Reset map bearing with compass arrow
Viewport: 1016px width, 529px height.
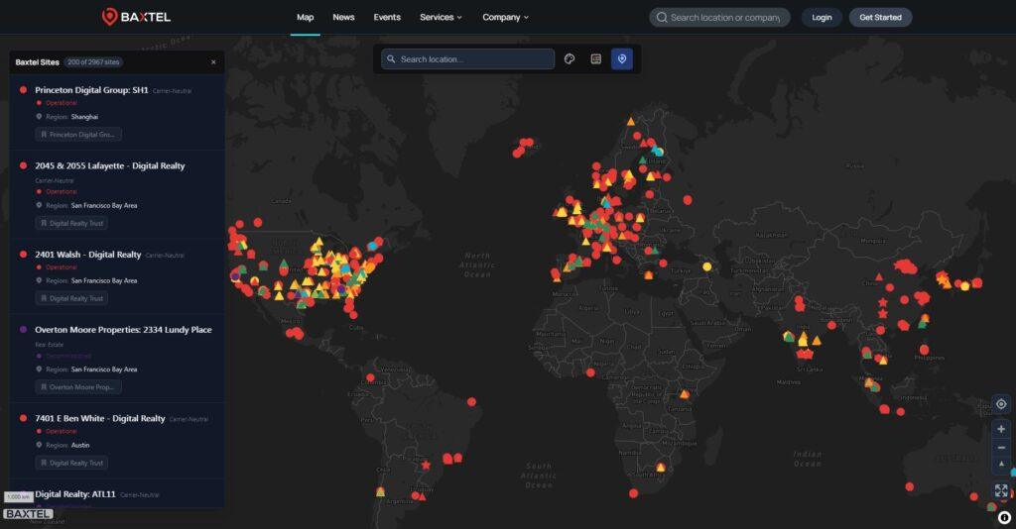click(x=1001, y=465)
